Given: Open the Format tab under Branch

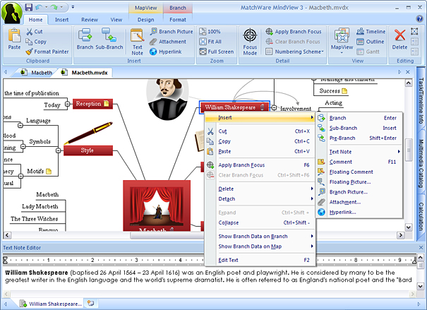Looking at the screenshot, I should [x=178, y=20].
